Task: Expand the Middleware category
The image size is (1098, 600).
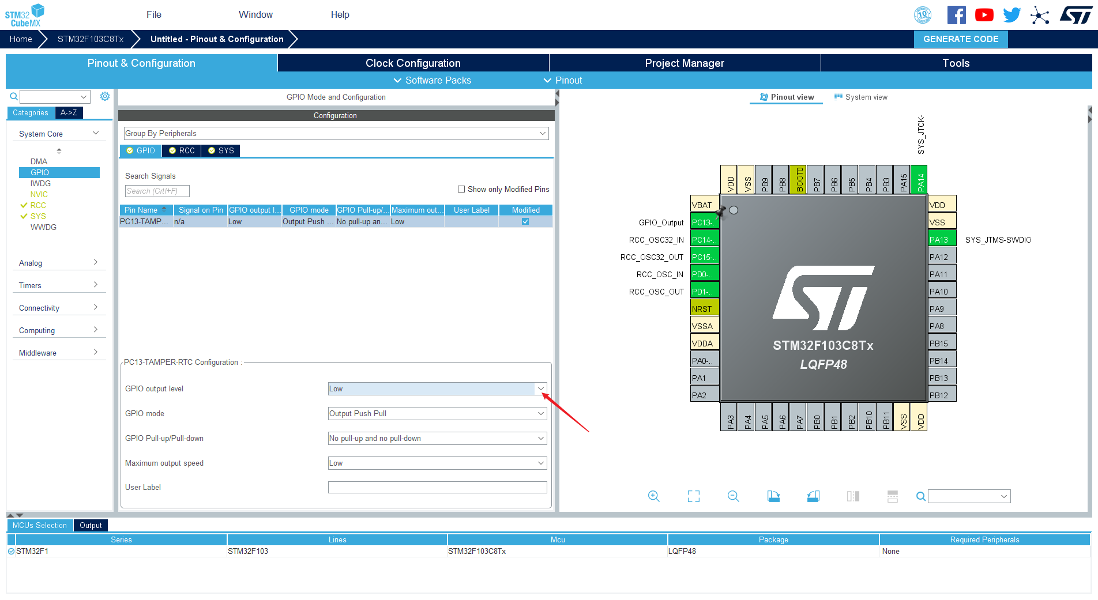Action: (59, 353)
